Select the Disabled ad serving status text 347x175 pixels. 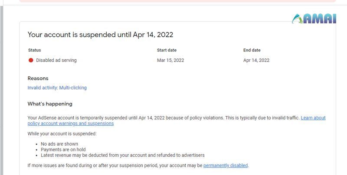[x=56, y=60]
